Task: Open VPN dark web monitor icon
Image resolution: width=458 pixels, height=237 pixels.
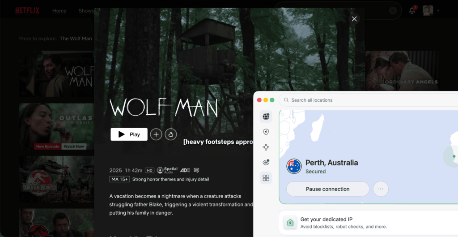Action: (266, 162)
